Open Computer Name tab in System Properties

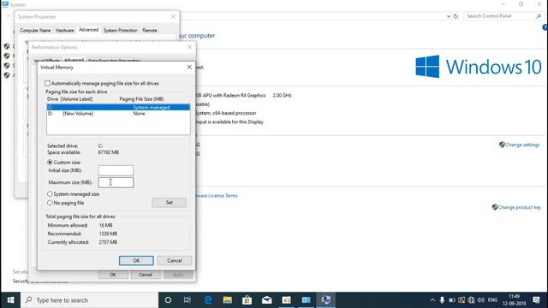click(35, 31)
